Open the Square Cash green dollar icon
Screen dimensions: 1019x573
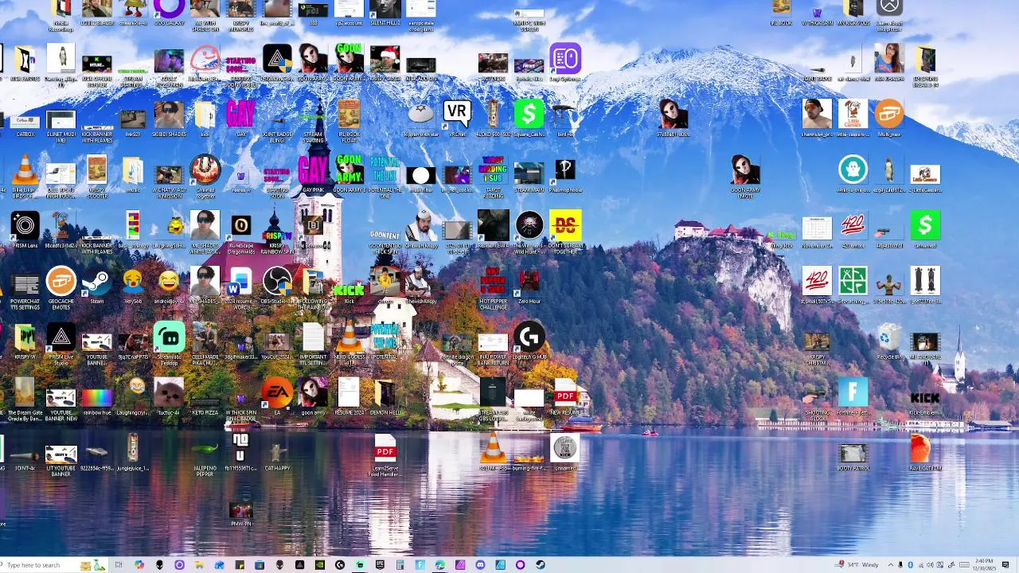click(x=529, y=118)
